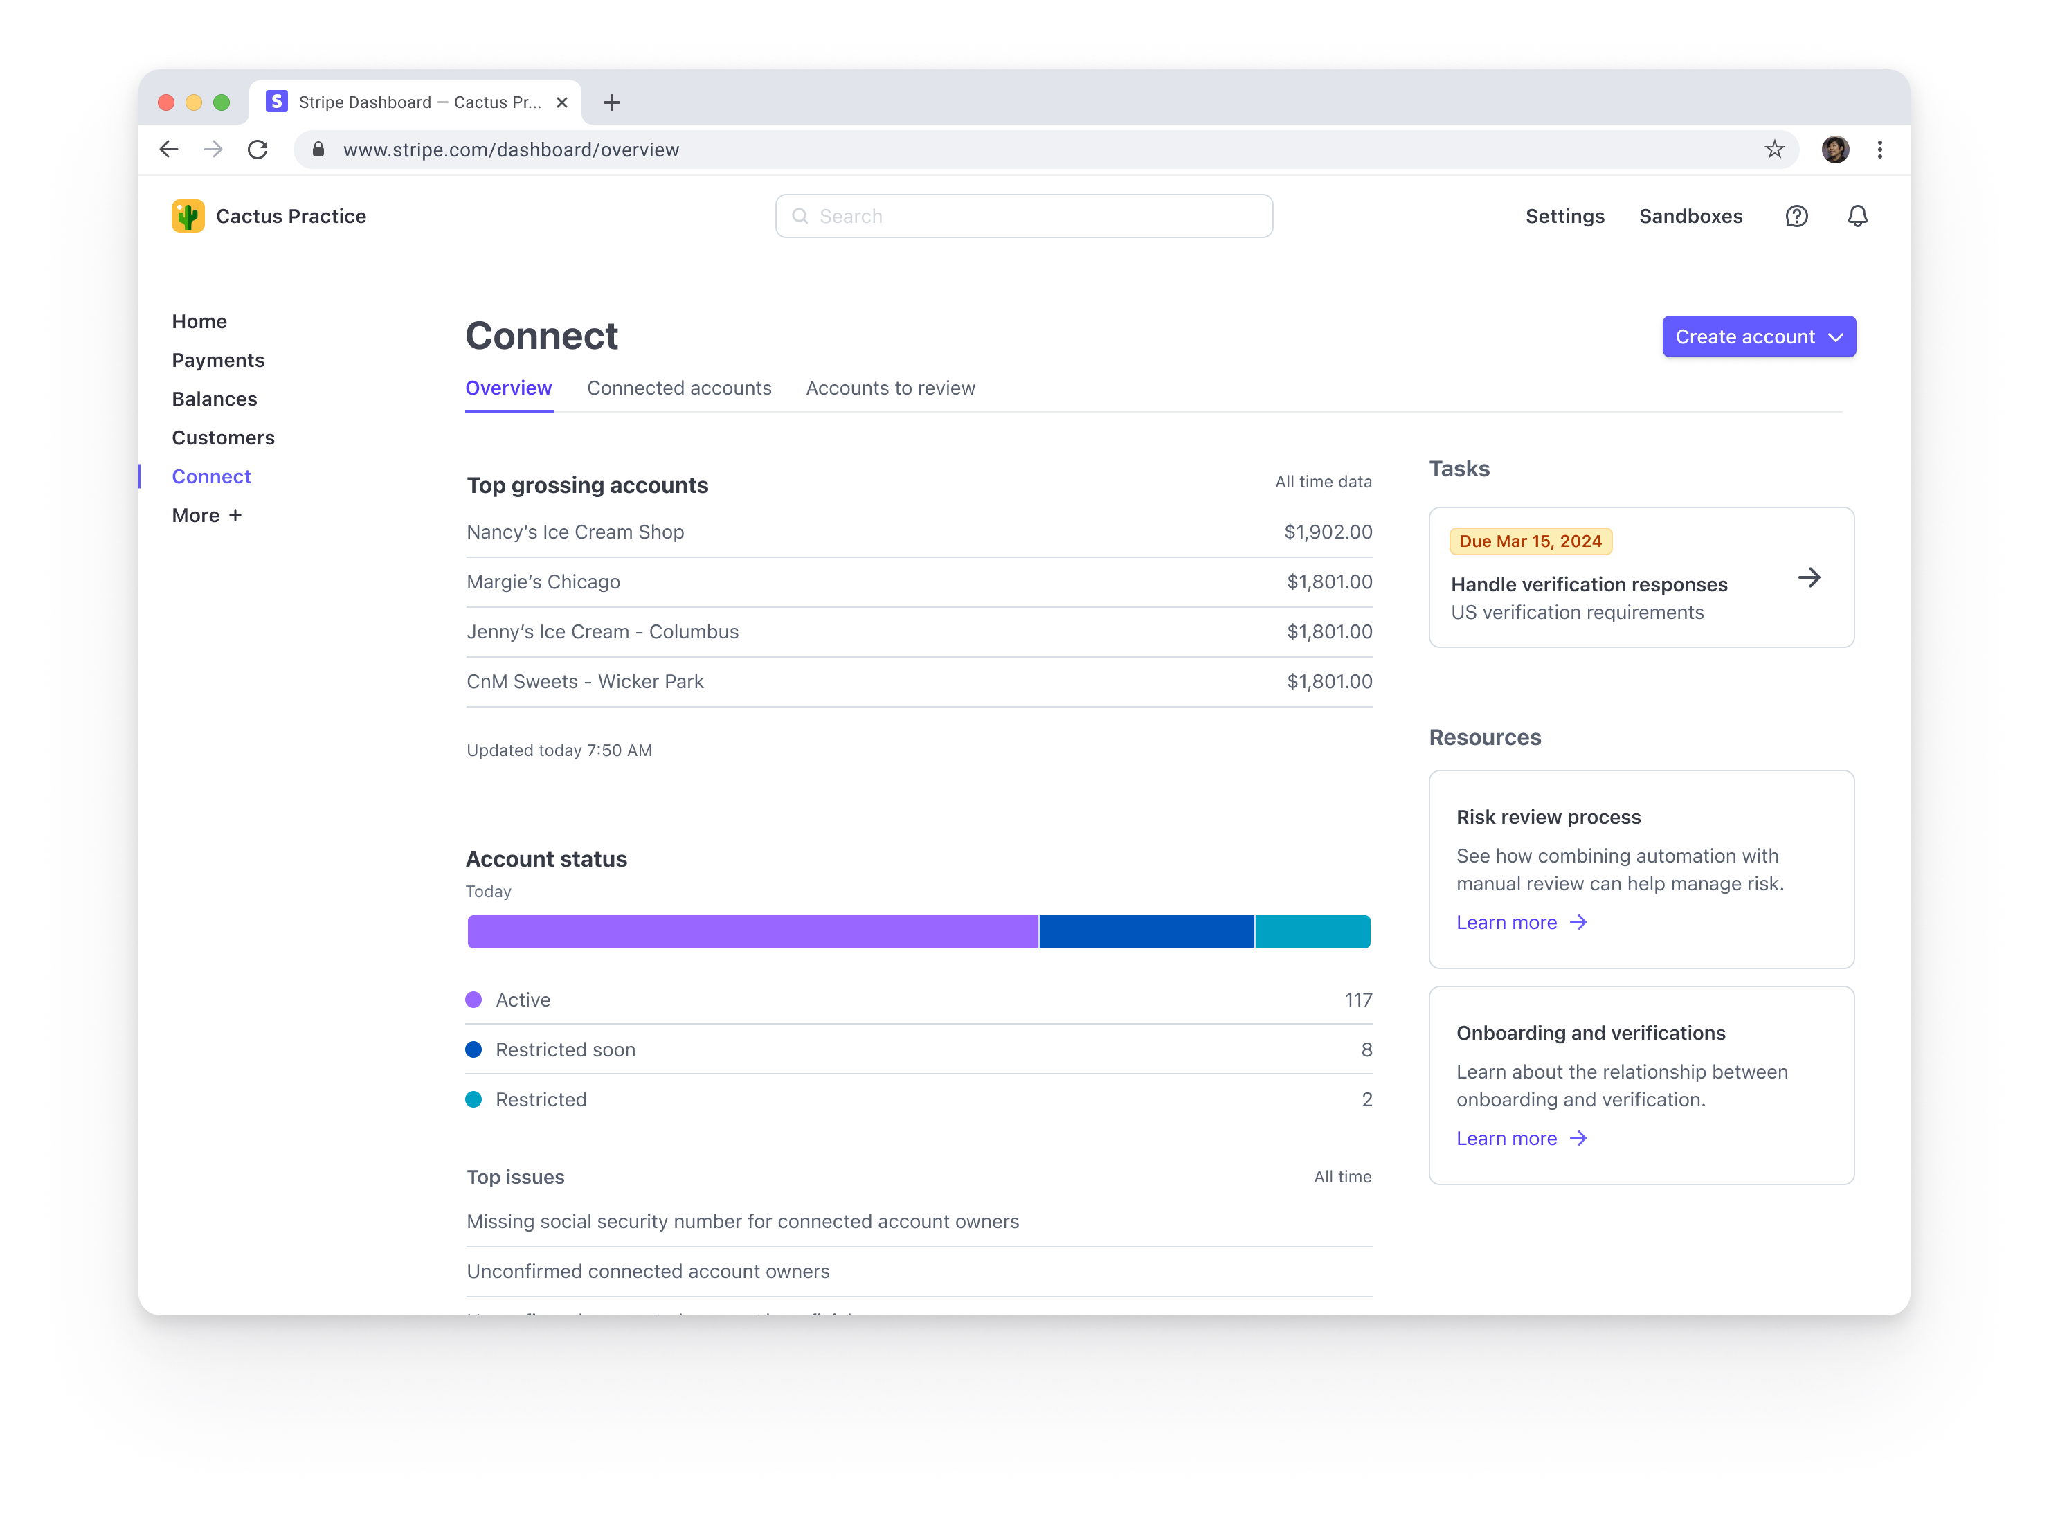Open the Accounts to review tab
2049x1523 pixels.
tap(890, 387)
